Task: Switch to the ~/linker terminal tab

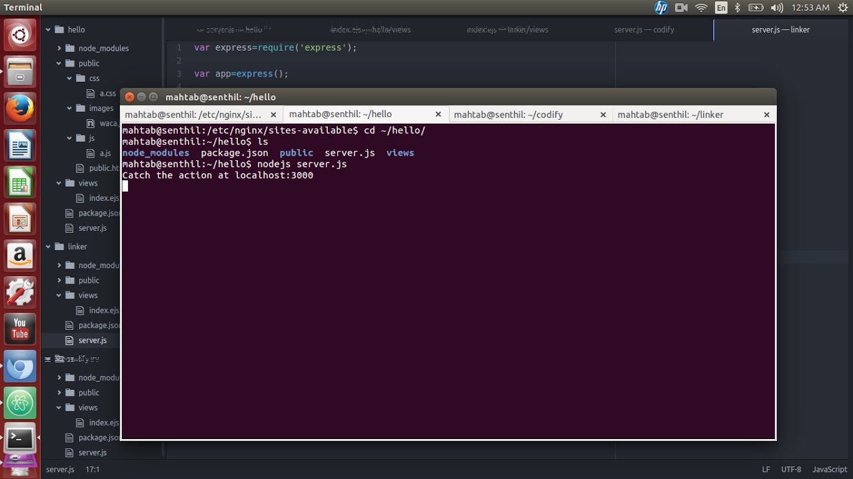Action: click(670, 114)
